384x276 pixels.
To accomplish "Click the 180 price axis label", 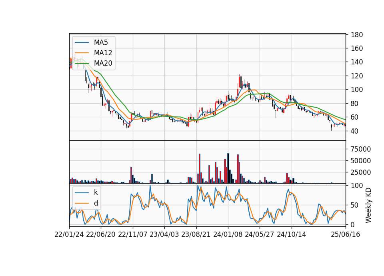I will (x=357, y=35).
